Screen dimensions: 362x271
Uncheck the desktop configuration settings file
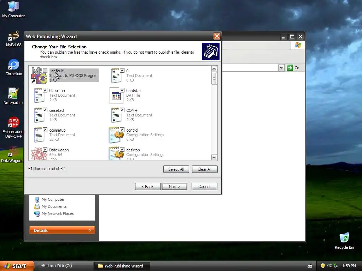(x=122, y=150)
